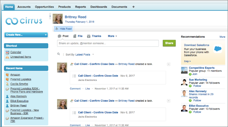The image size is (228, 127).
Task: Open the Sort By Latest Posts dropdown
Action: click(x=84, y=55)
